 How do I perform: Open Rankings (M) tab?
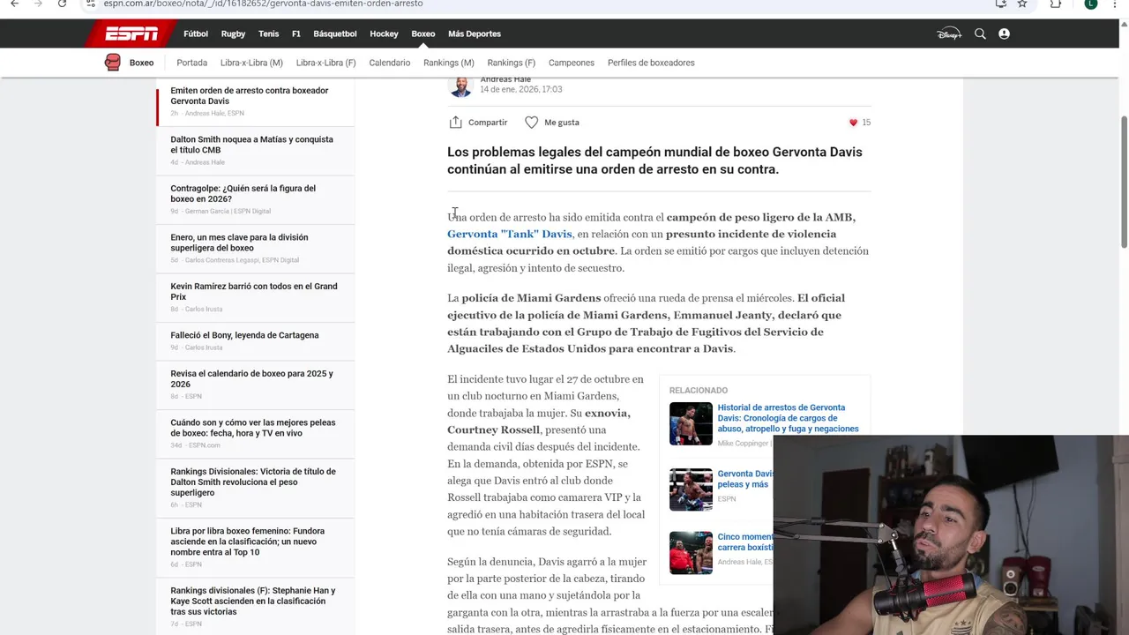[x=448, y=63]
